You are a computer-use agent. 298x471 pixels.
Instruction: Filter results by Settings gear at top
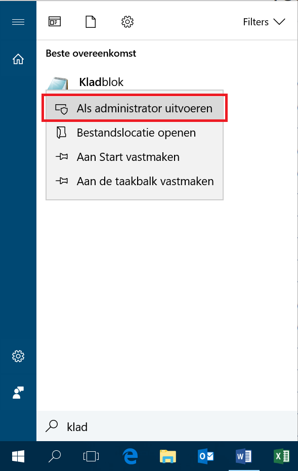(x=127, y=22)
